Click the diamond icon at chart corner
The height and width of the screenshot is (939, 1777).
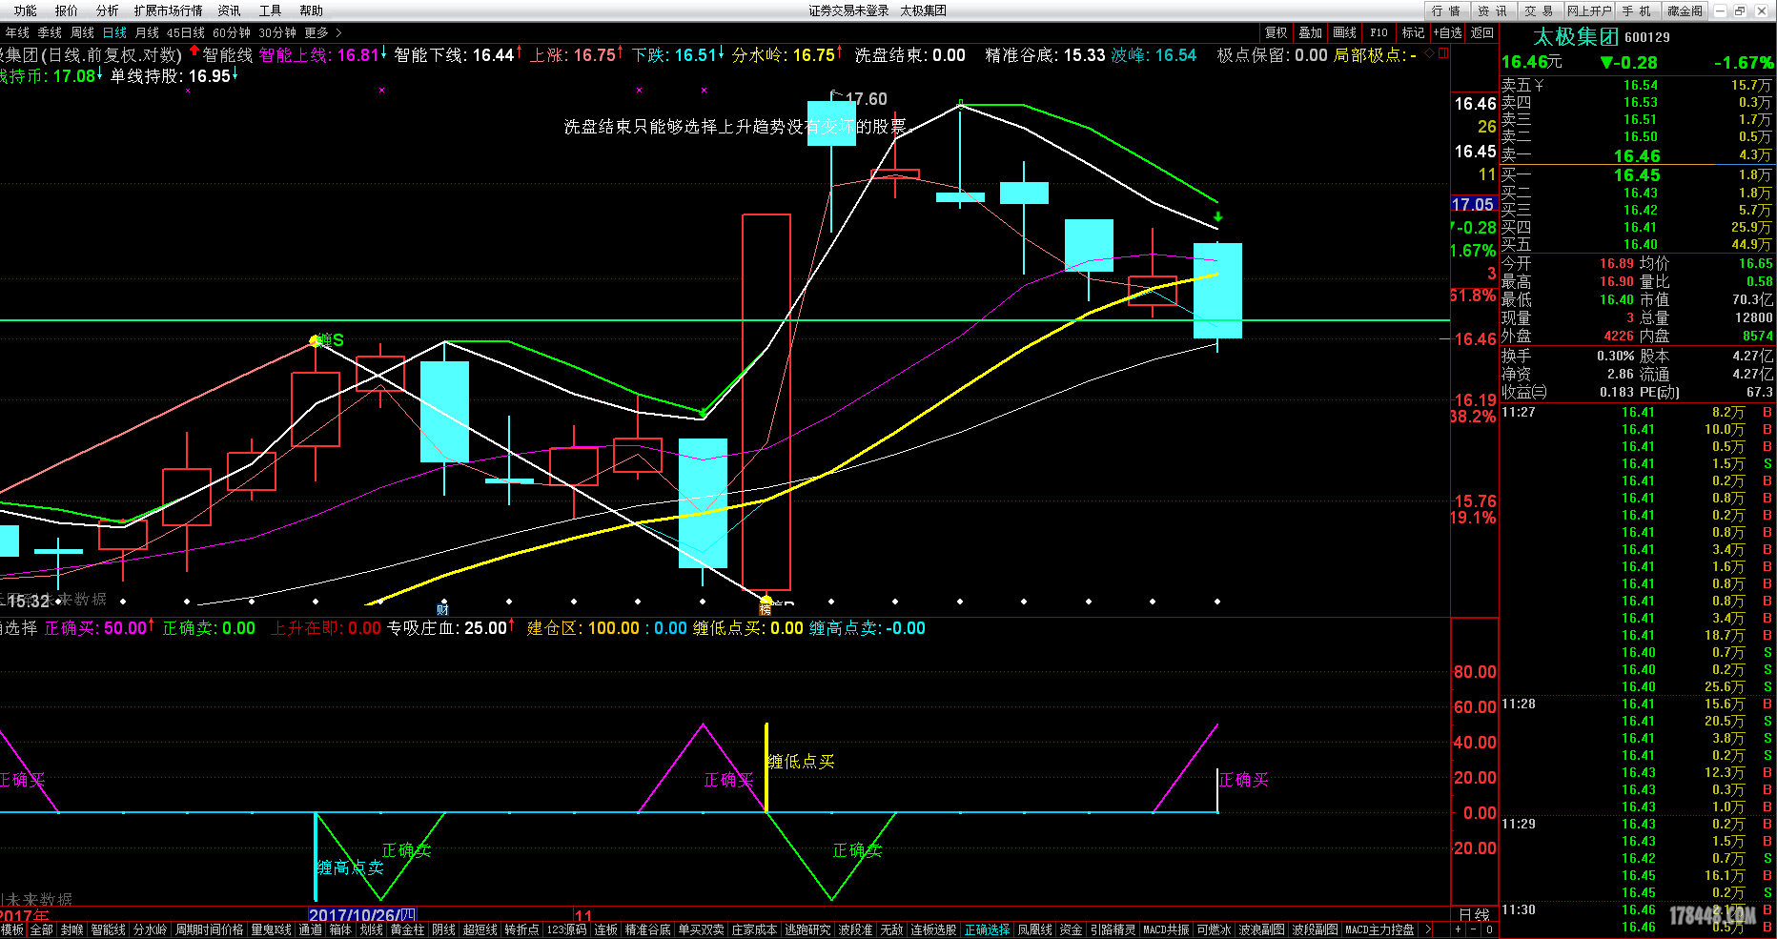[x=1429, y=53]
